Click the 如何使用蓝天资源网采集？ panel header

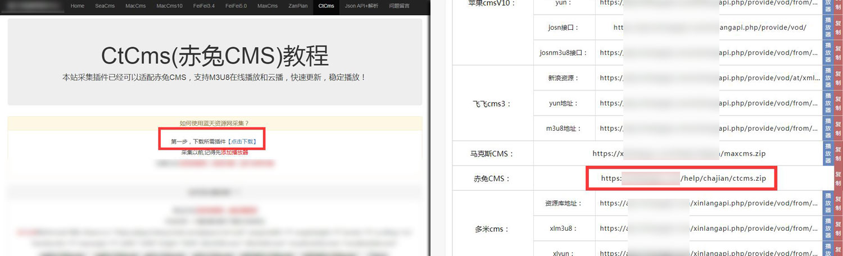pyautogui.click(x=215, y=123)
